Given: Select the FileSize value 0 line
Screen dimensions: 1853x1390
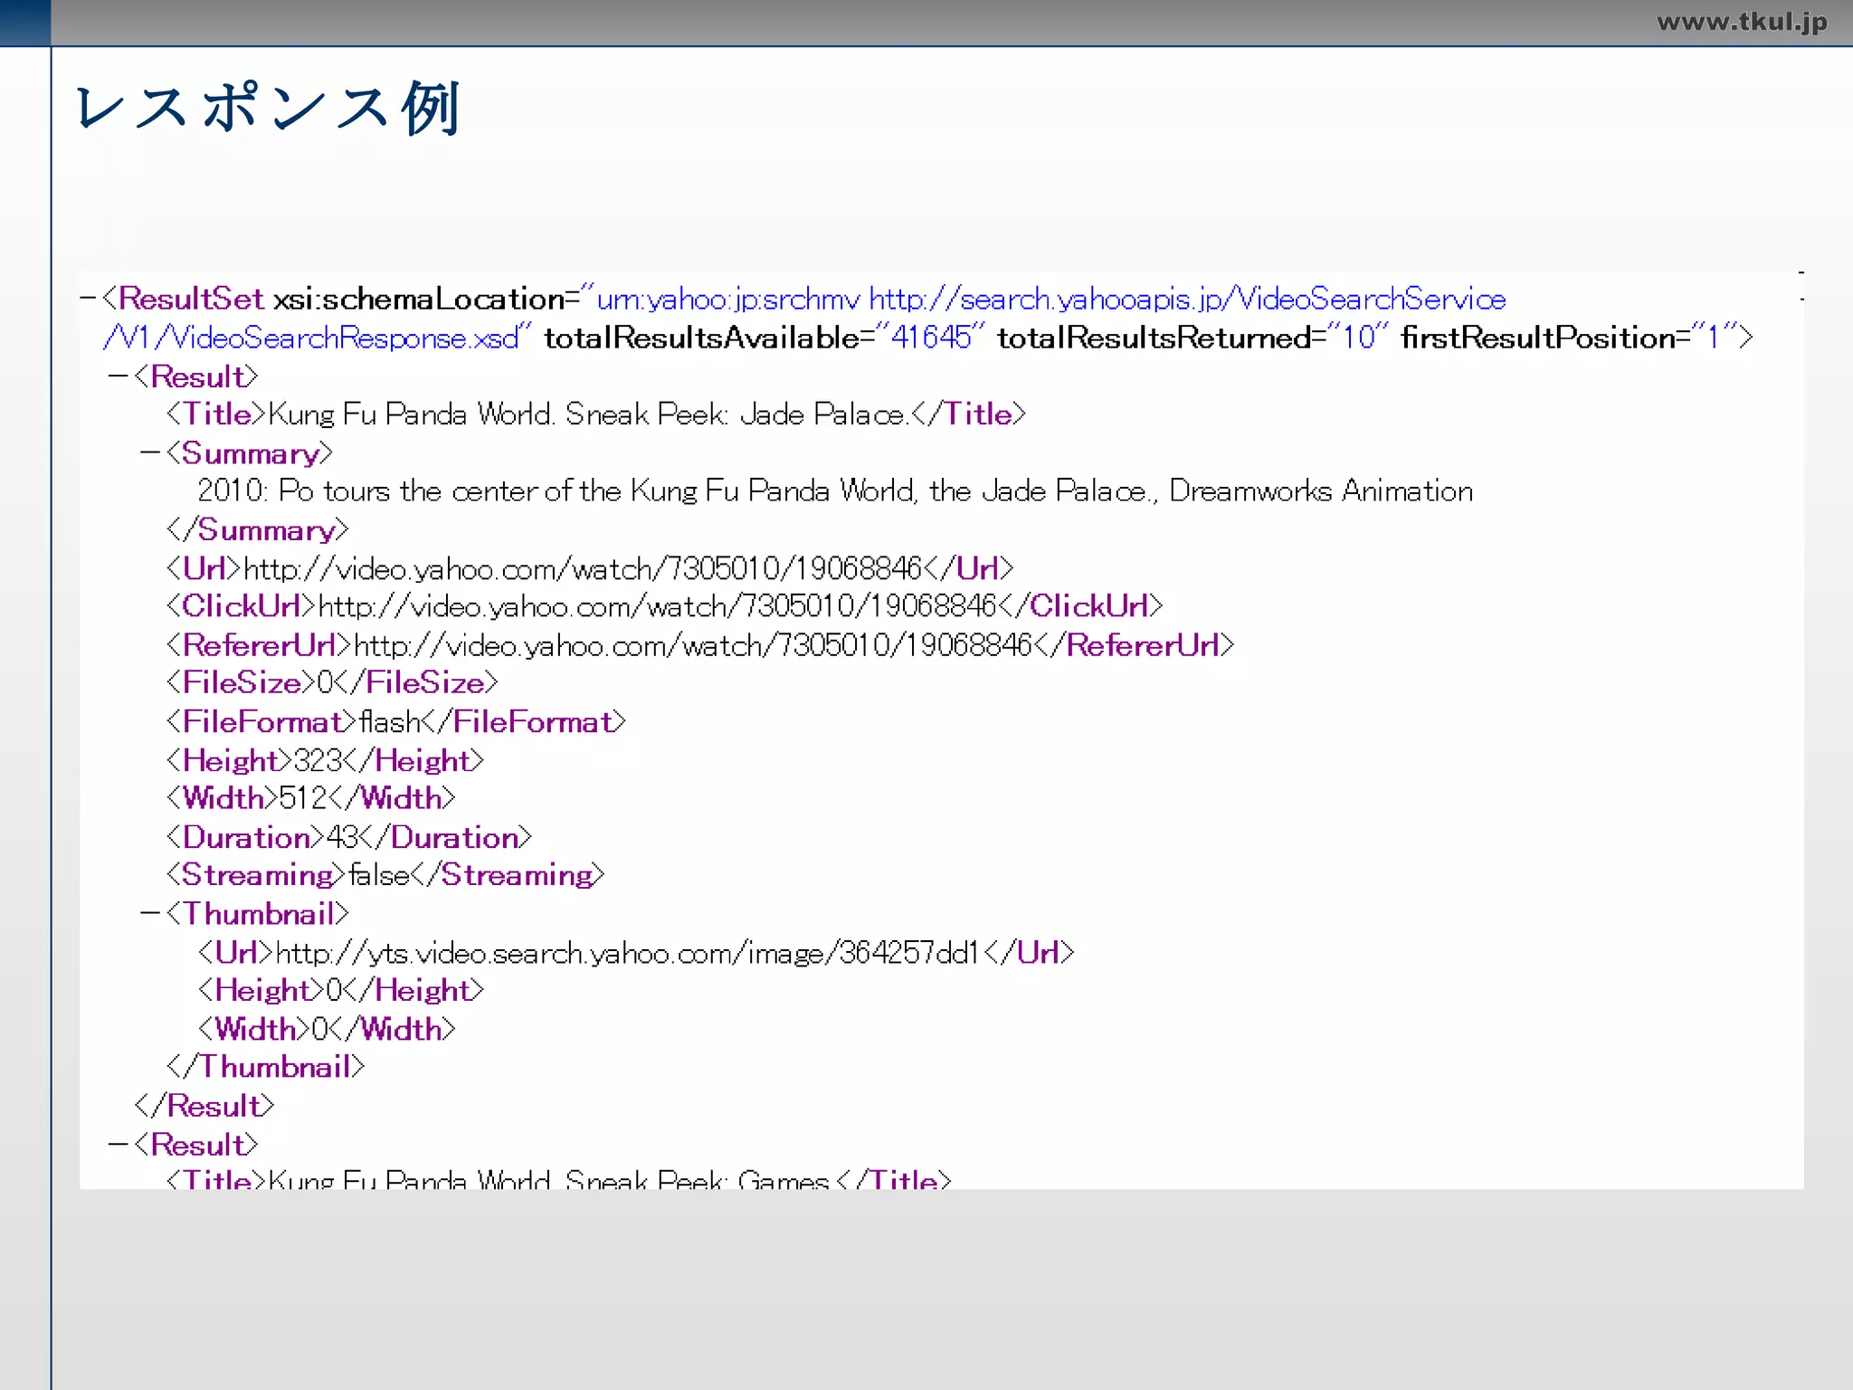Looking at the screenshot, I should 332,683.
